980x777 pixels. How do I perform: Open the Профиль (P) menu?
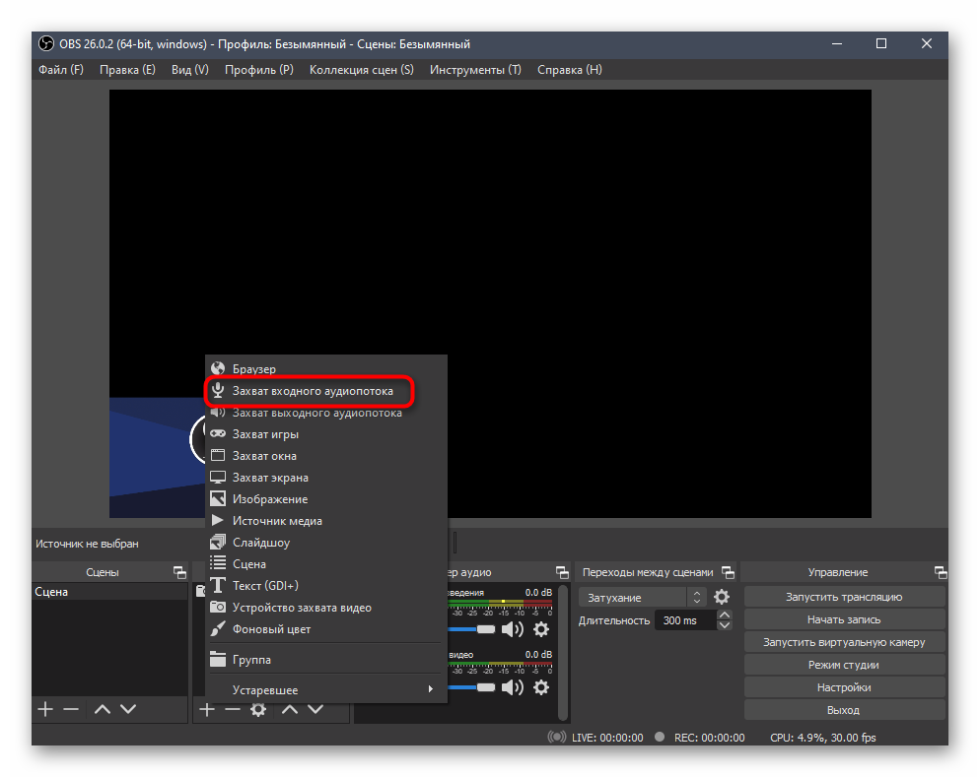pos(258,69)
